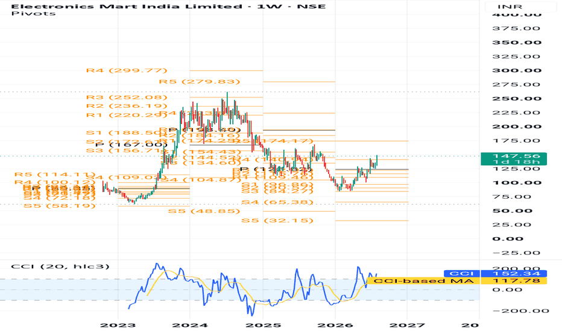Click the 2025 label on time axis

[x=263, y=325]
